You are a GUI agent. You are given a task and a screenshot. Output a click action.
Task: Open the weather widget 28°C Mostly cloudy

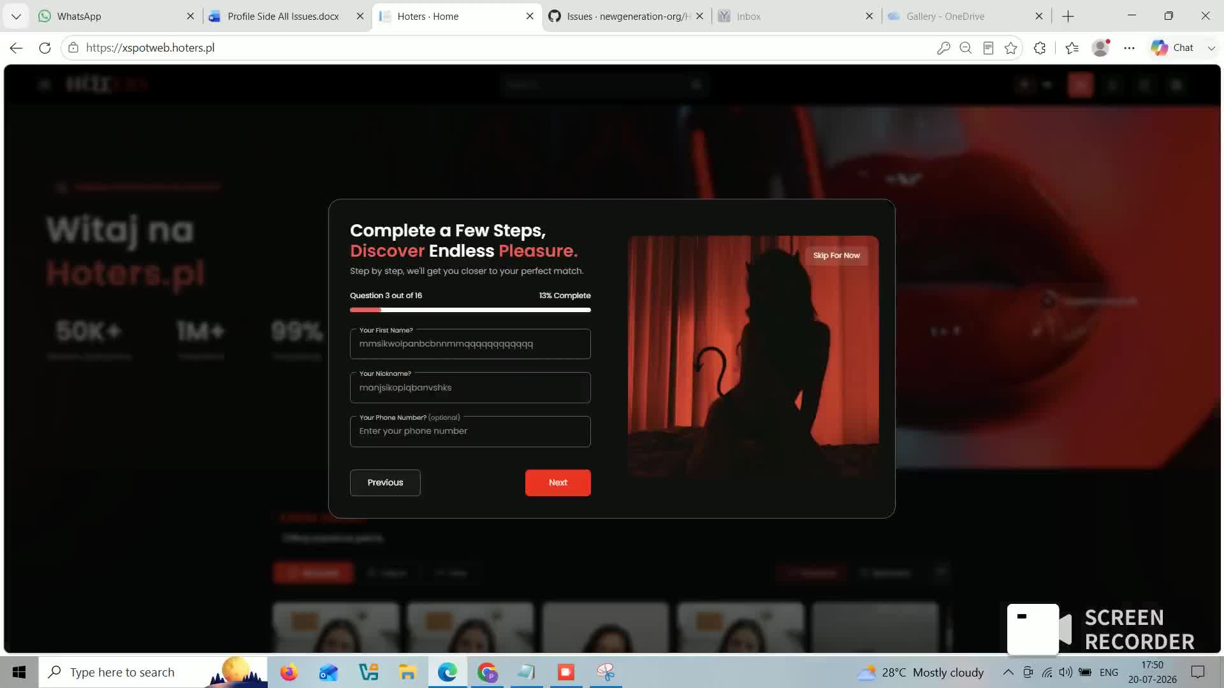921,672
